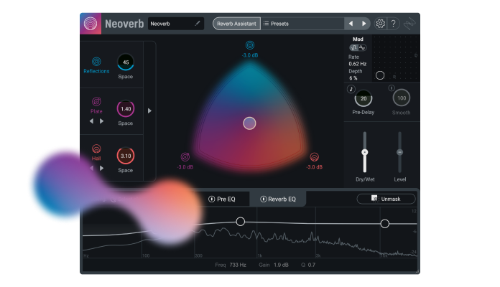The image size is (500, 287).
Task: Click the Dry/Wet slider handle
Action: coord(365,152)
